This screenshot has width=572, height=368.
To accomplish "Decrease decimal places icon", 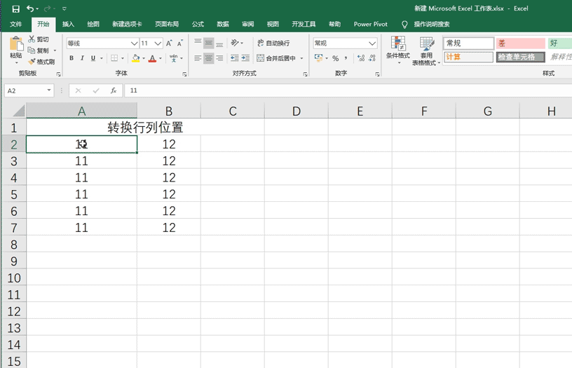I will click(372, 58).
